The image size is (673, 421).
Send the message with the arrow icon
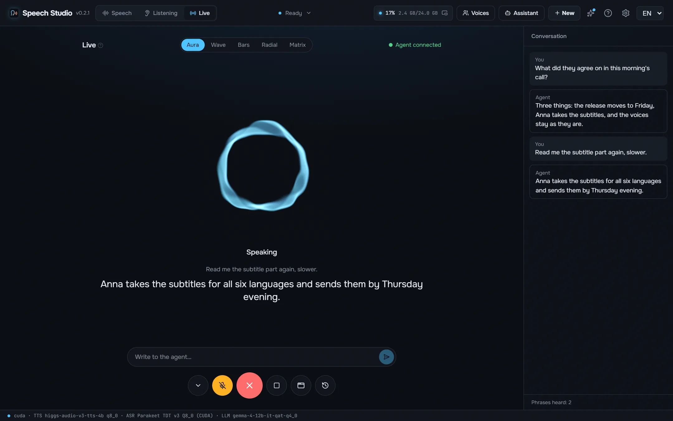point(386,357)
